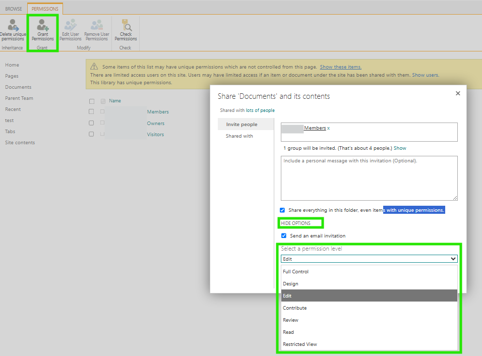482x356 pixels.
Task: Choose Full Control permission level
Action: pyautogui.click(x=369, y=271)
